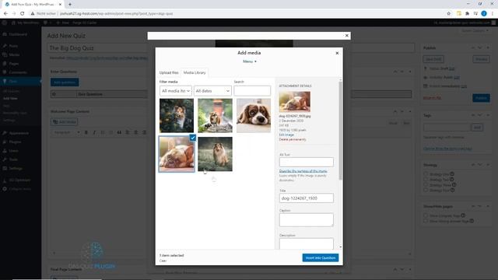Close the Add media dialog
498x280 pixels.
[x=337, y=53]
